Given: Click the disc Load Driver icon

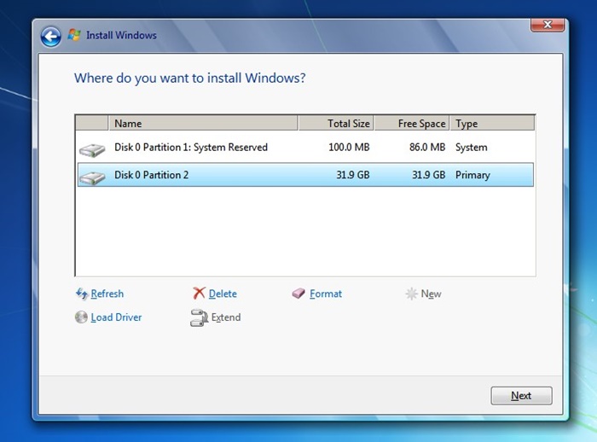Looking at the screenshot, I should tap(81, 317).
